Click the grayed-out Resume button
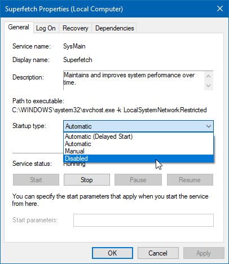229x264 pixels. click(190, 180)
